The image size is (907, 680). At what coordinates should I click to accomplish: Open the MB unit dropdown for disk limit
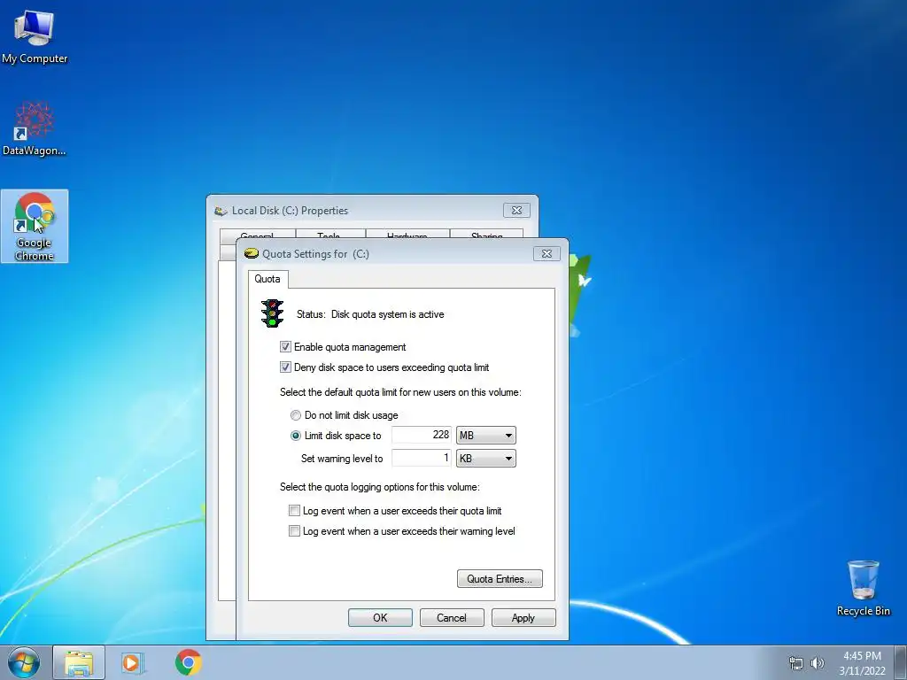pos(486,436)
